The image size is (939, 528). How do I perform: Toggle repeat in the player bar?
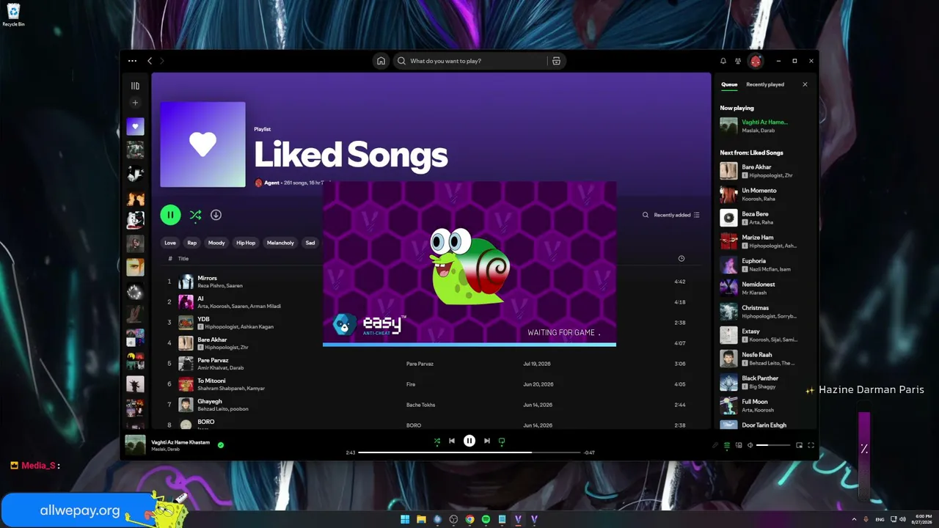tap(502, 441)
